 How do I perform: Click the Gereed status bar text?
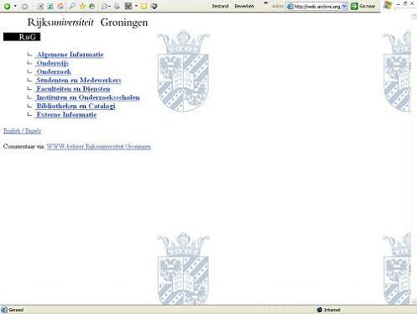[x=16, y=310]
